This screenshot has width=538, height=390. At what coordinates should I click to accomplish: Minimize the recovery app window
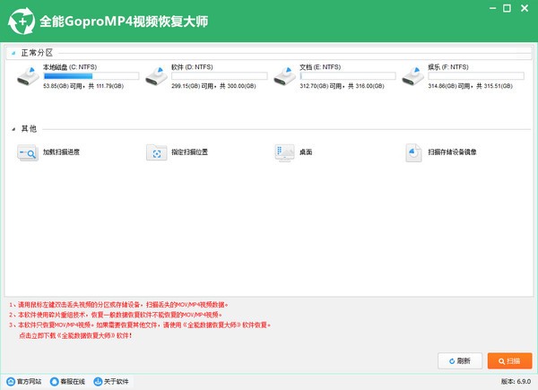click(492, 8)
